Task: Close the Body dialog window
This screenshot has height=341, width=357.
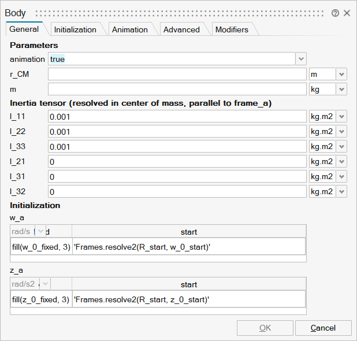Action: [x=347, y=13]
